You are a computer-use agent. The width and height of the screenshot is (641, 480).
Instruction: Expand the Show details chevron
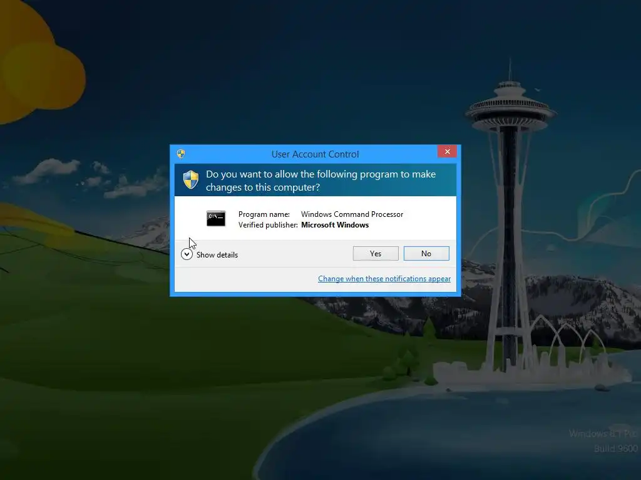(x=187, y=254)
